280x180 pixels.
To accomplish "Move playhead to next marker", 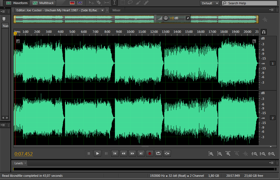I will point(141,153).
